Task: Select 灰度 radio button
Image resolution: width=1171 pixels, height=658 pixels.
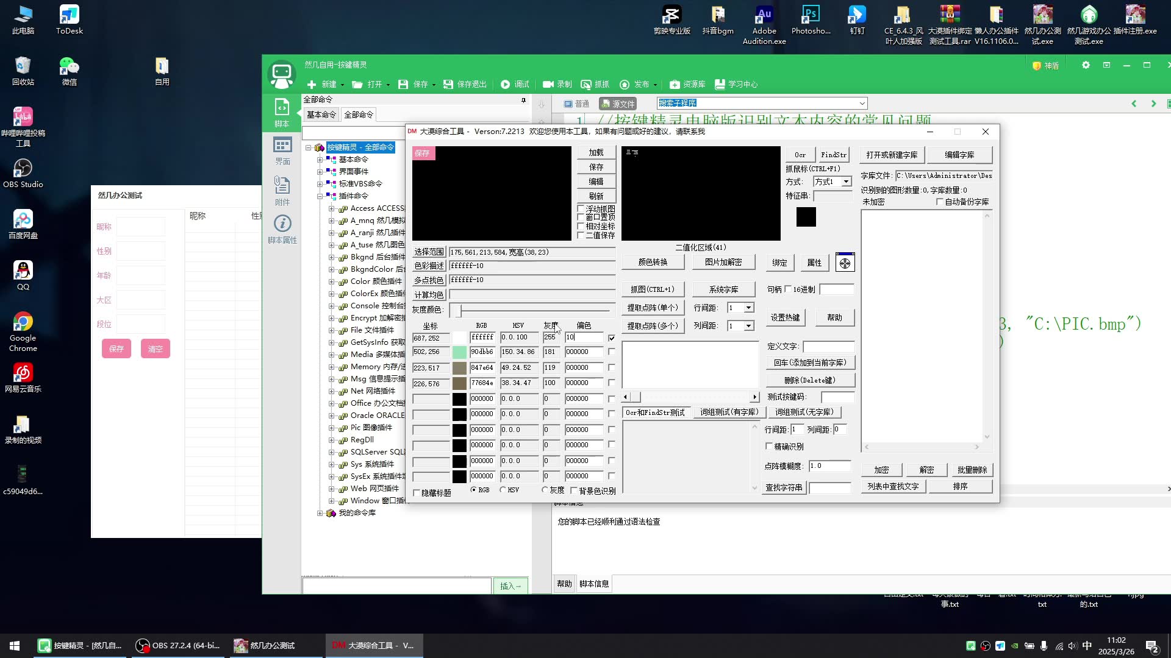Action: click(545, 490)
